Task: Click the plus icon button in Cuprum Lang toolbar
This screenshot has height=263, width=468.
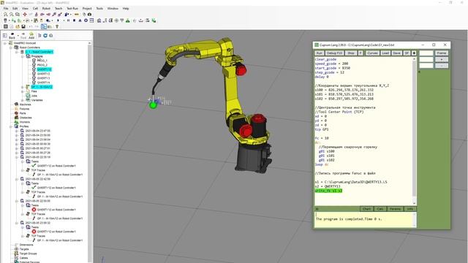Action: tap(414, 53)
